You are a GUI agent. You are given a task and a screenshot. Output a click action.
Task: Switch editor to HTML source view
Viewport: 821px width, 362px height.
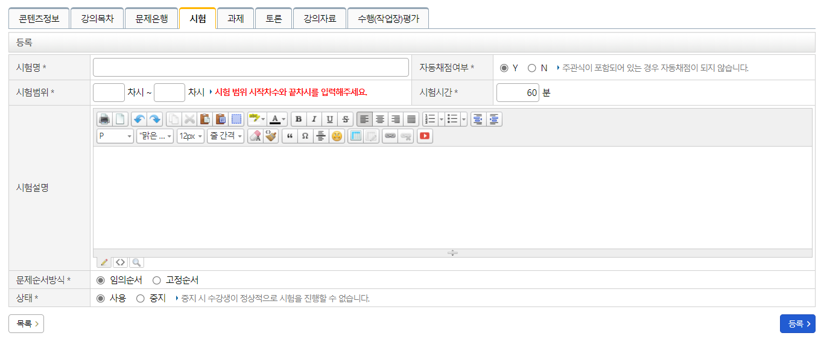(x=121, y=262)
